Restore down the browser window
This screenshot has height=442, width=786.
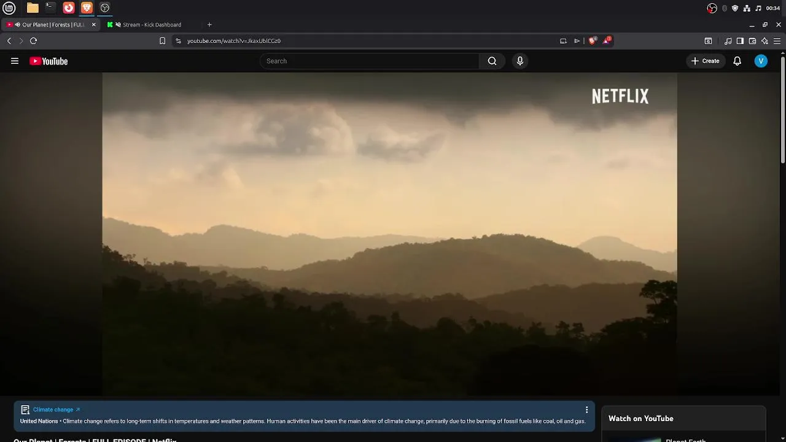tap(765, 25)
